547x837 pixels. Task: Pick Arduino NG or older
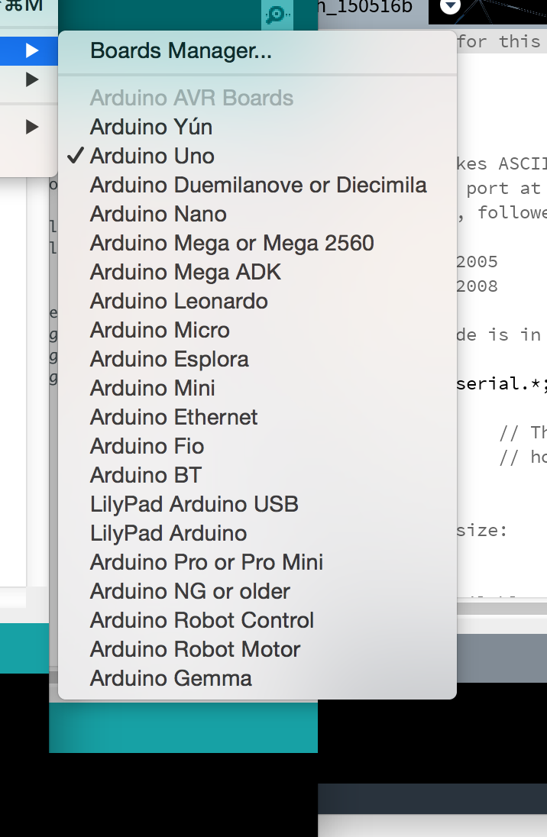[257, 591]
